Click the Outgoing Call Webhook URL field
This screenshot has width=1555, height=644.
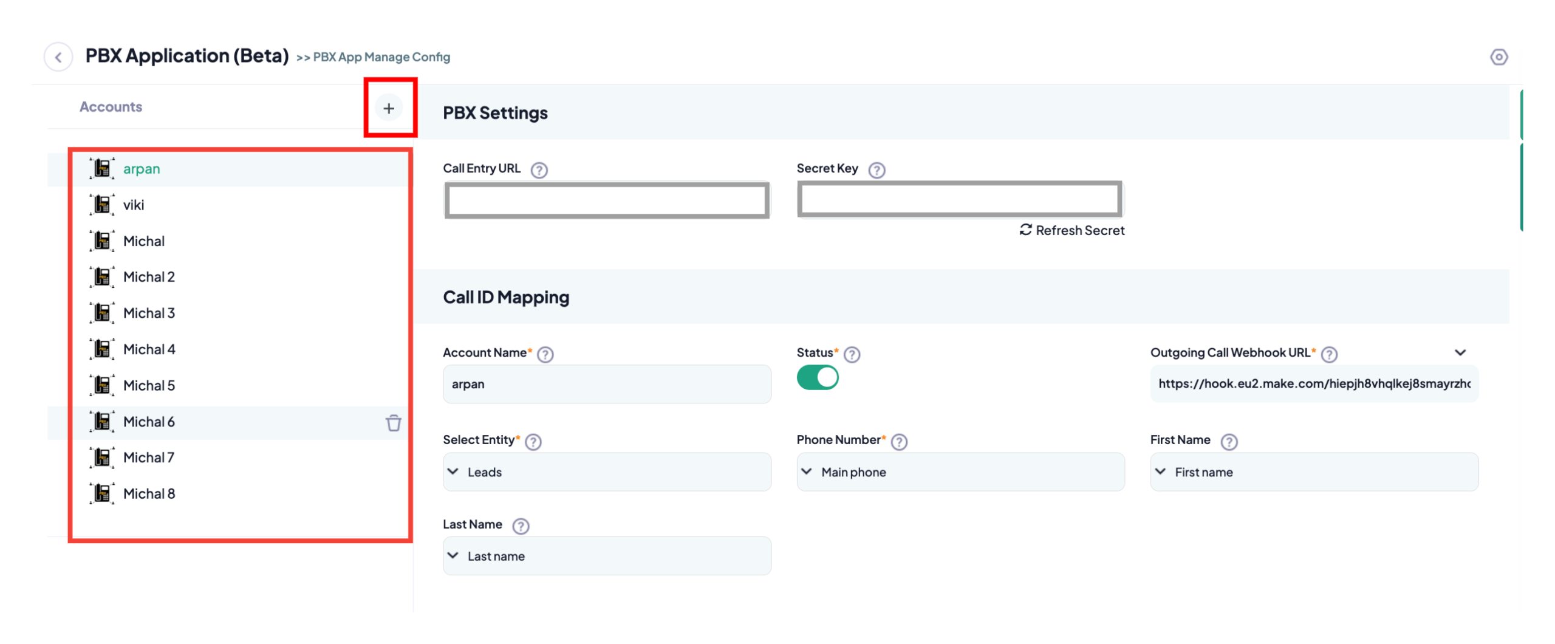(x=1314, y=383)
